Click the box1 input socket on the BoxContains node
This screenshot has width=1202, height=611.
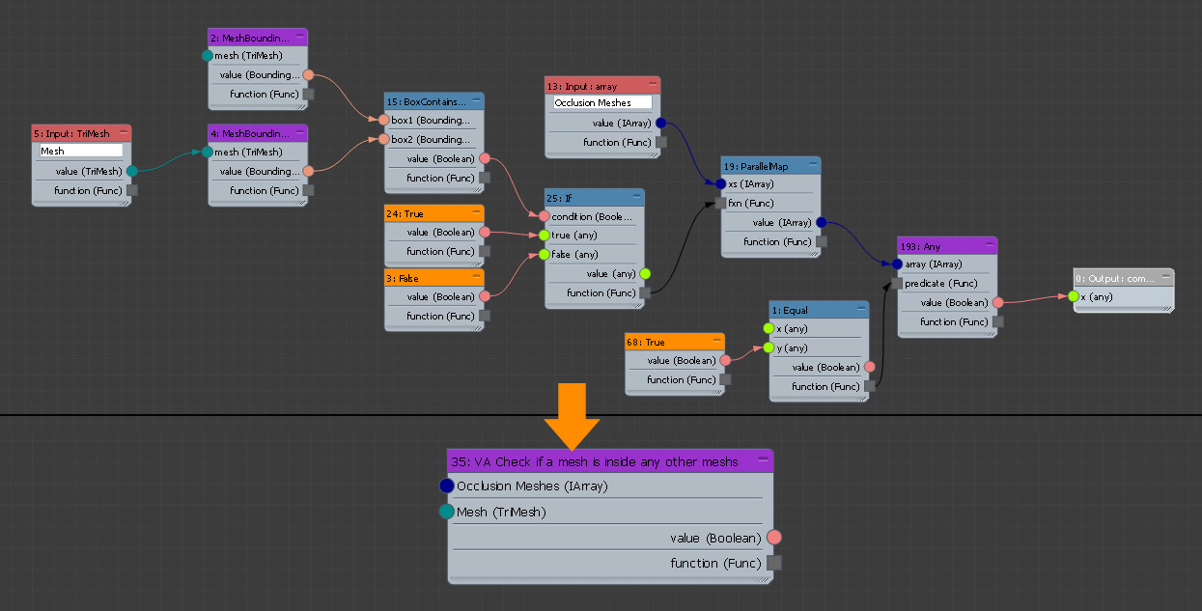click(x=381, y=120)
